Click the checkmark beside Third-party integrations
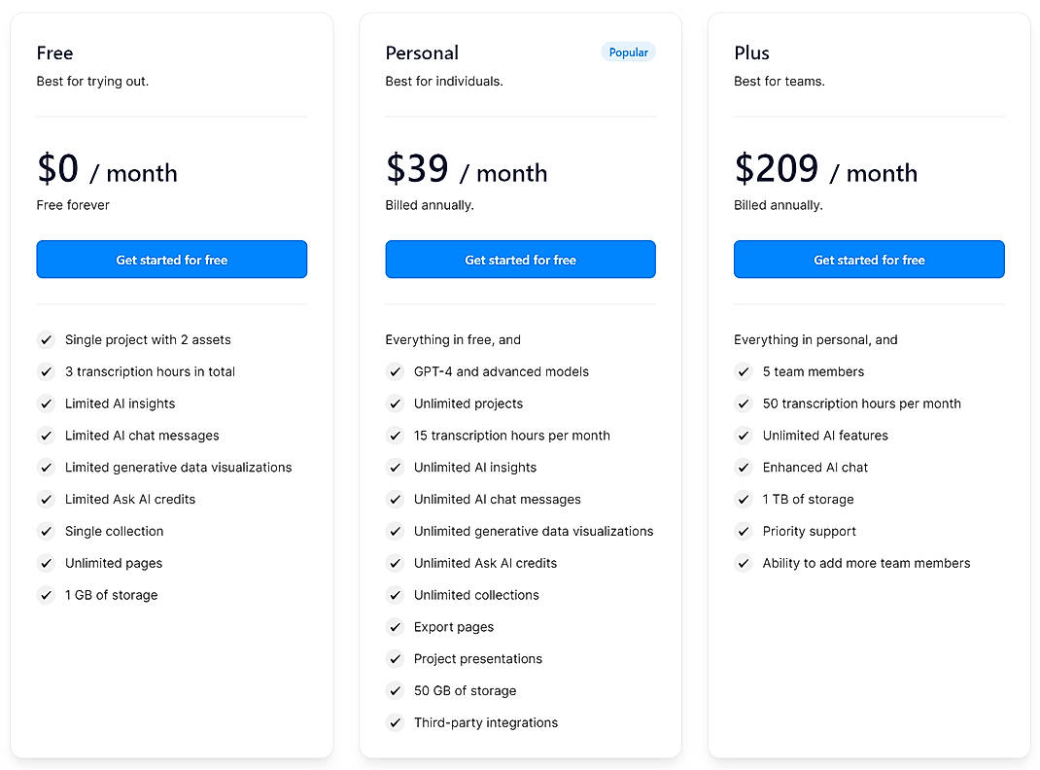Screen dimensions: 1040x770 396,722
